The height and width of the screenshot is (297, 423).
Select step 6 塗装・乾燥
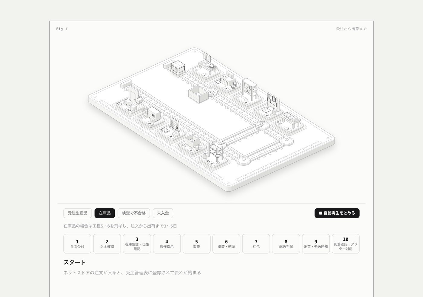(226, 244)
